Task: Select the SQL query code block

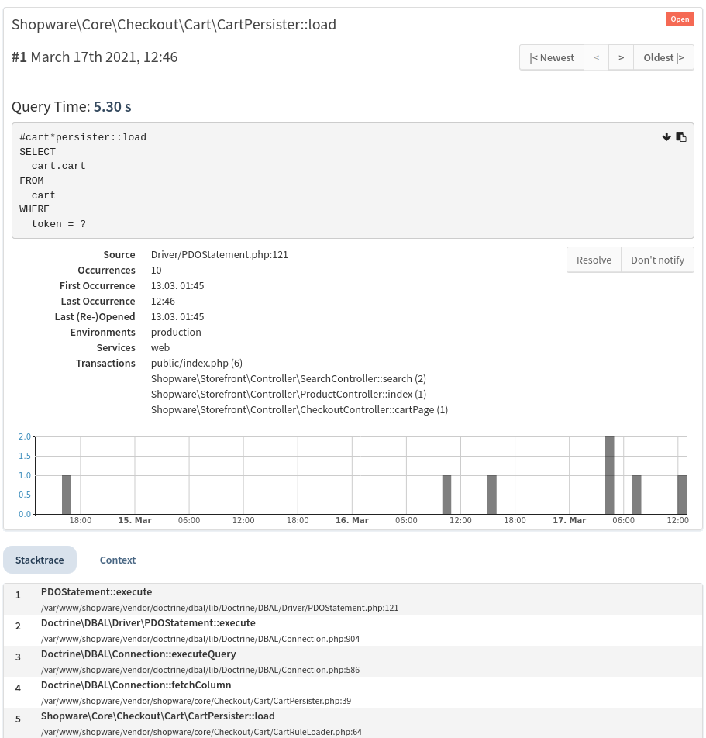Action: pyautogui.click(x=353, y=181)
